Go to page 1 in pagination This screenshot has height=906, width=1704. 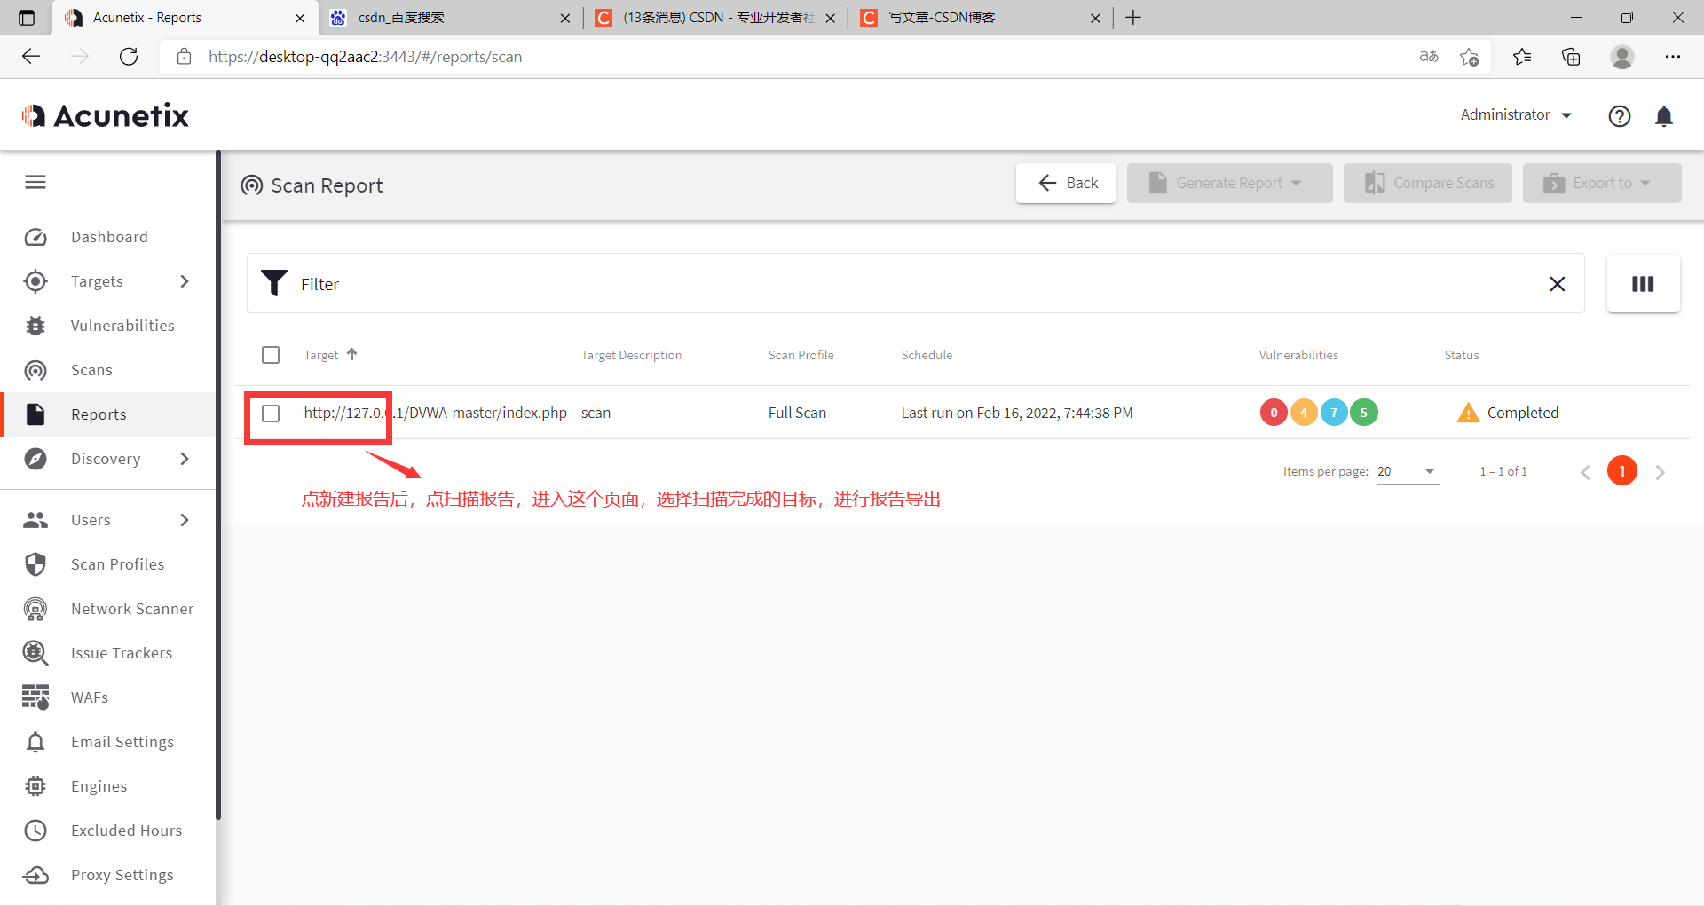(x=1622, y=471)
